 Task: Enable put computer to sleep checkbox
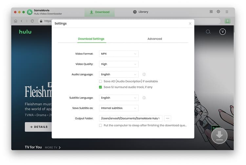click(100, 126)
